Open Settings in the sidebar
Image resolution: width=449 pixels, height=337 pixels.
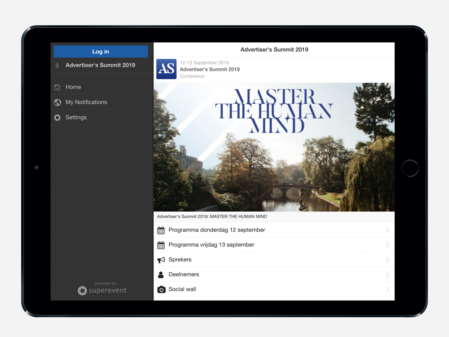[102, 117]
